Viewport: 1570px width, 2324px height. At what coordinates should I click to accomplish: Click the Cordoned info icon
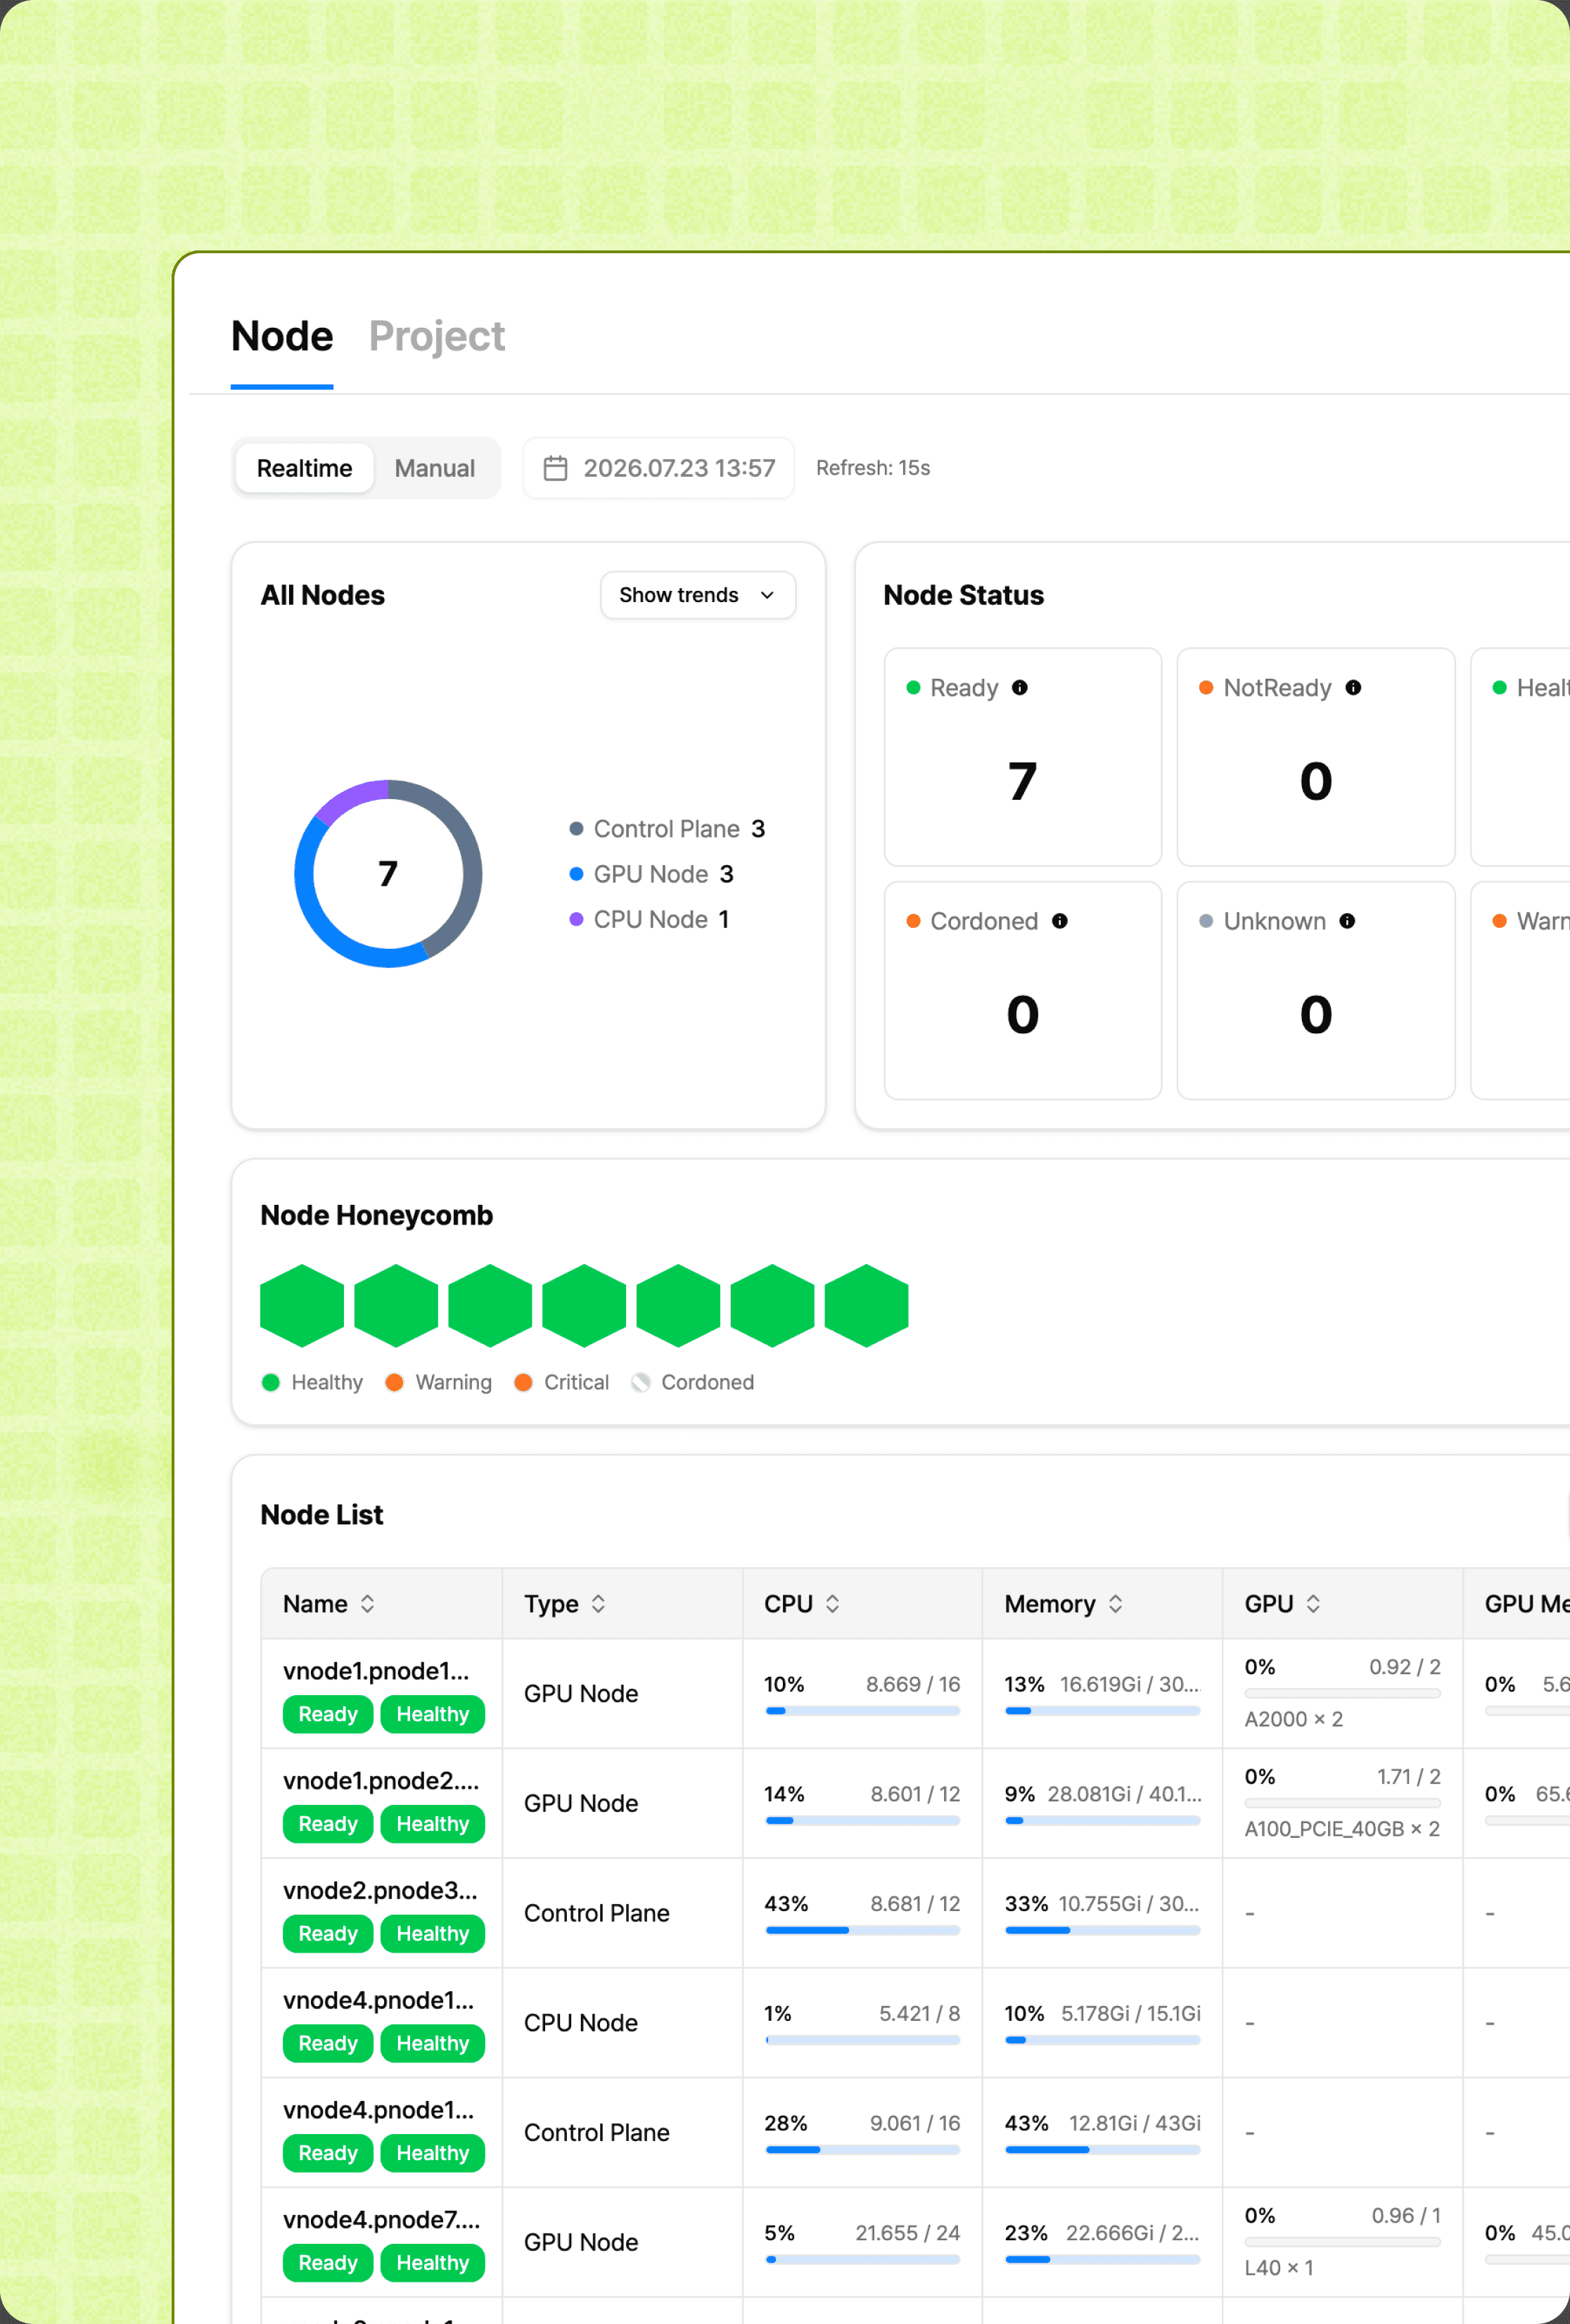pos(1059,921)
